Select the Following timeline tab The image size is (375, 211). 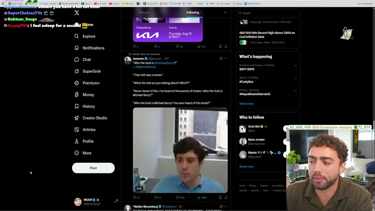click(x=192, y=12)
